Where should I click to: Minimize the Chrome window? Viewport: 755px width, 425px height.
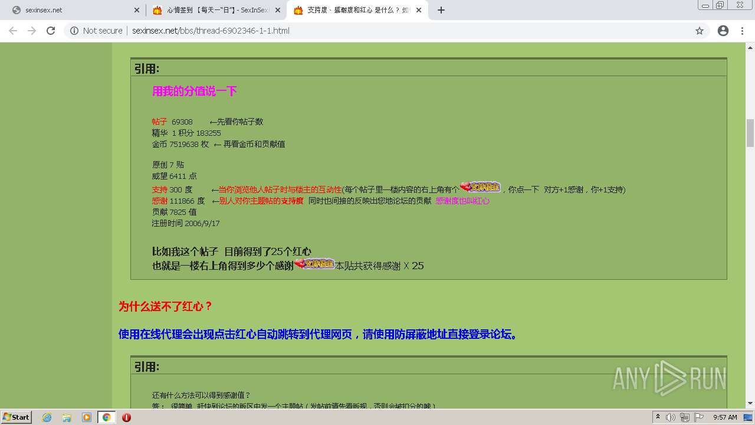click(705, 5)
